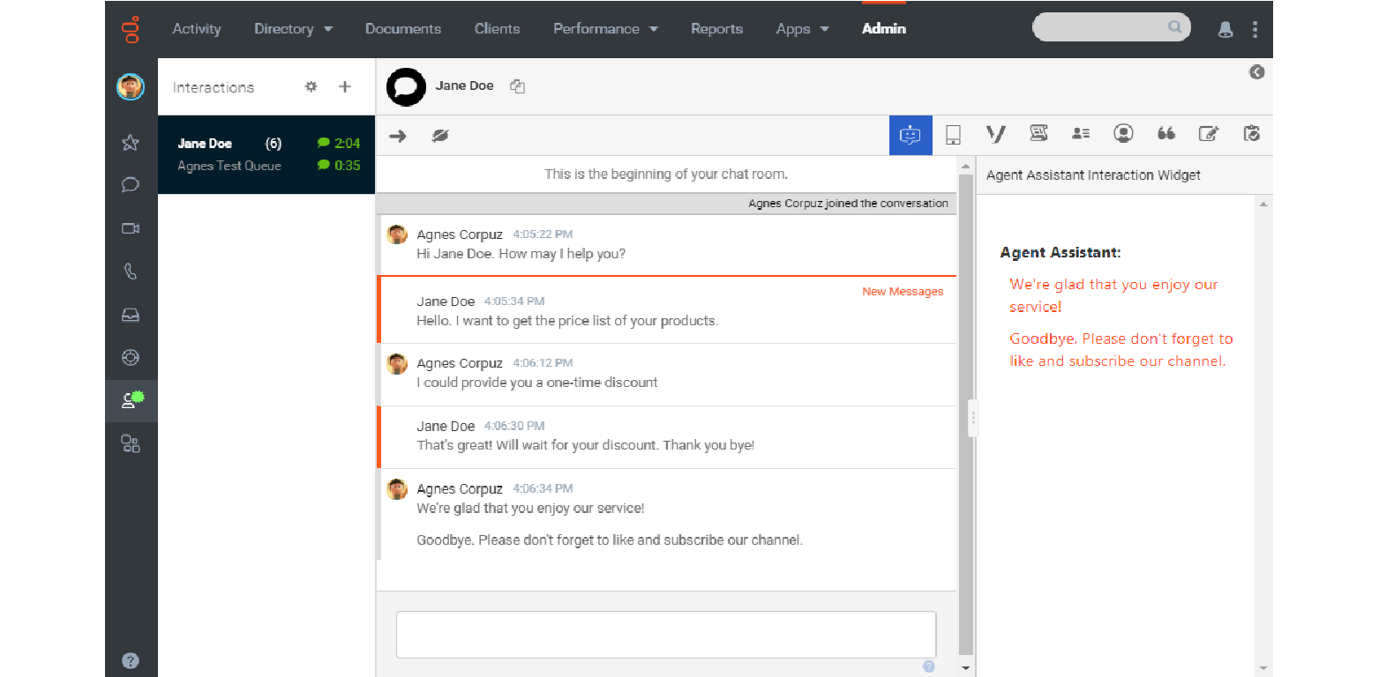
Task: Toggle the agent status avatar in sidebar
Action: tap(131, 86)
